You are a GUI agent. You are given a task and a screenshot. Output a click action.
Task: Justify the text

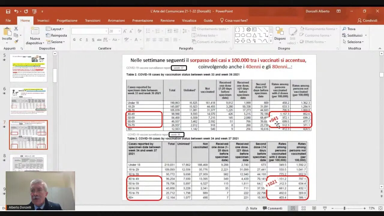(x=167, y=40)
